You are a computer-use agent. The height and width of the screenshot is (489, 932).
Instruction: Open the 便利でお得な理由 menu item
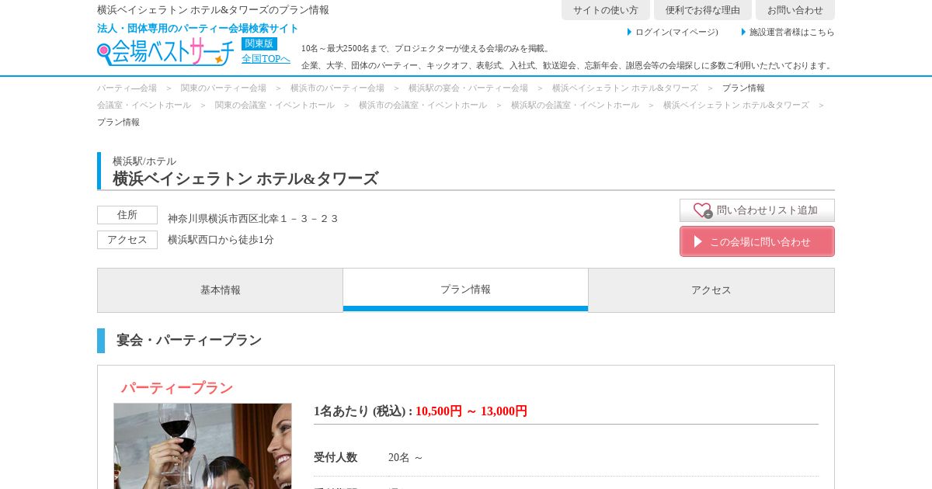[x=703, y=10]
